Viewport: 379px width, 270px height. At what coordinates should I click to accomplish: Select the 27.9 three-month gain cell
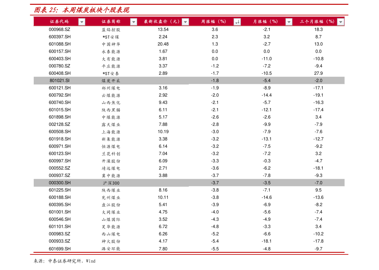[x=318, y=73]
